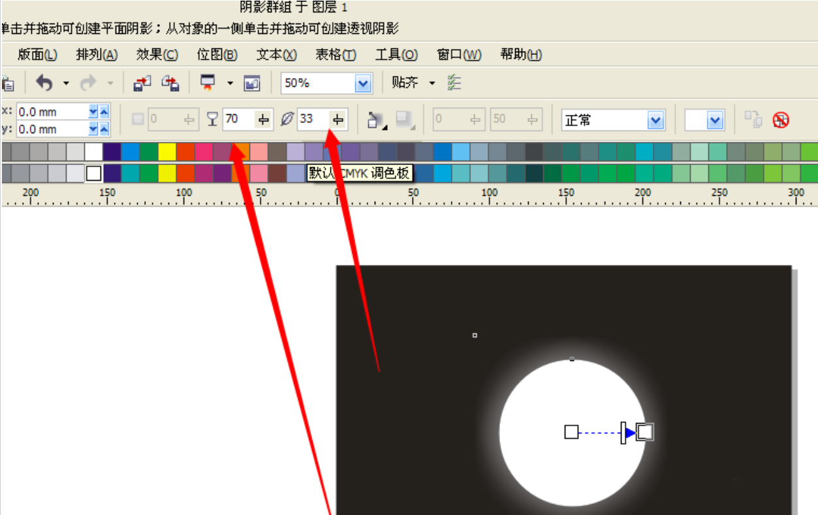Select the yellow swatch in upper palette row
Viewport: 818px width, 515px height.
(167, 152)
